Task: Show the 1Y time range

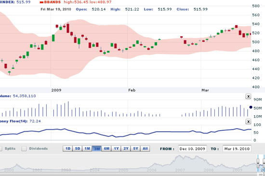Action: pyautogui.click(x=116, y=149)
